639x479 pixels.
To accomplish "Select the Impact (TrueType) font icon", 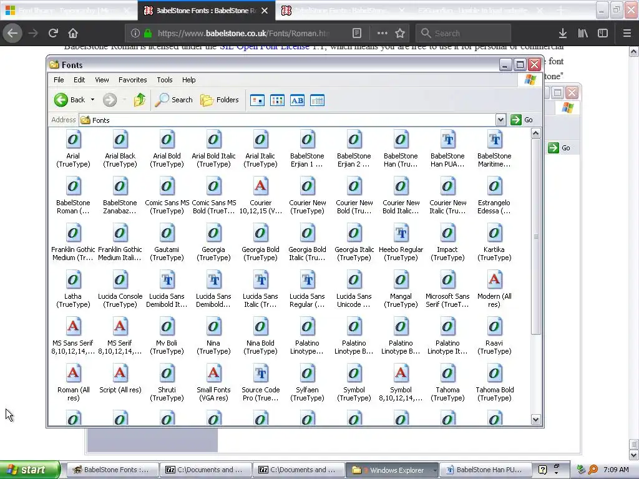I will tap(447, 233).
